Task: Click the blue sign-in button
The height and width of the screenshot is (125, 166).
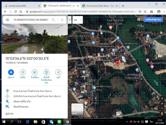Action: 153,20
